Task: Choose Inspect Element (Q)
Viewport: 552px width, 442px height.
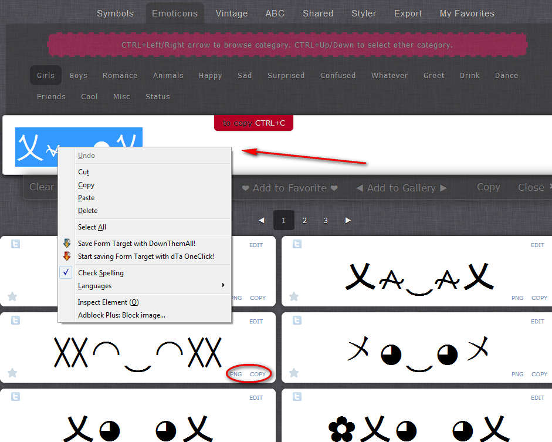Action: tap(144, 302)
